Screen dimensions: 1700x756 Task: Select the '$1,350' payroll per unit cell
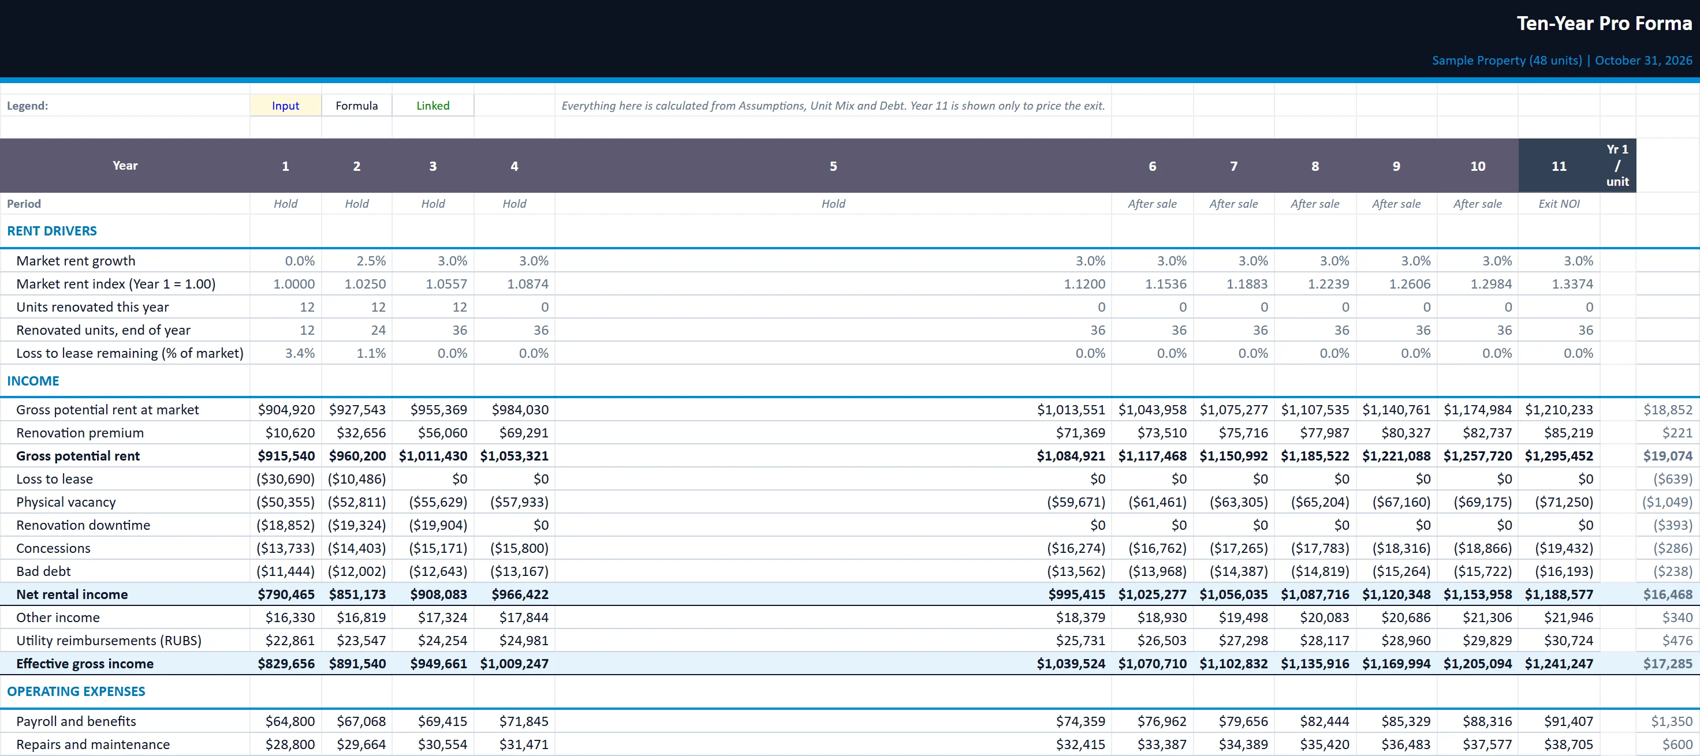(1668, 722)
